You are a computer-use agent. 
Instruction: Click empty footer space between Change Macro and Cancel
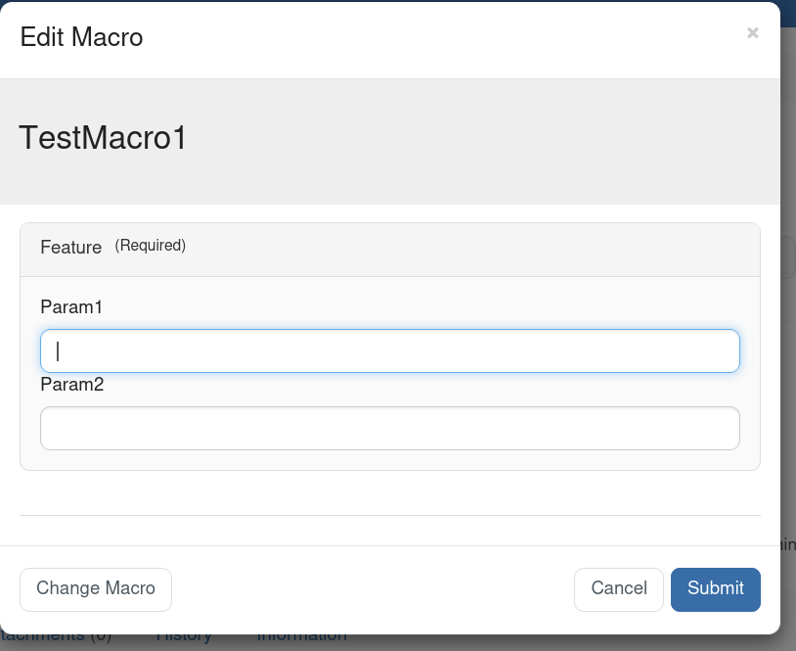click(x=372, y=588)
